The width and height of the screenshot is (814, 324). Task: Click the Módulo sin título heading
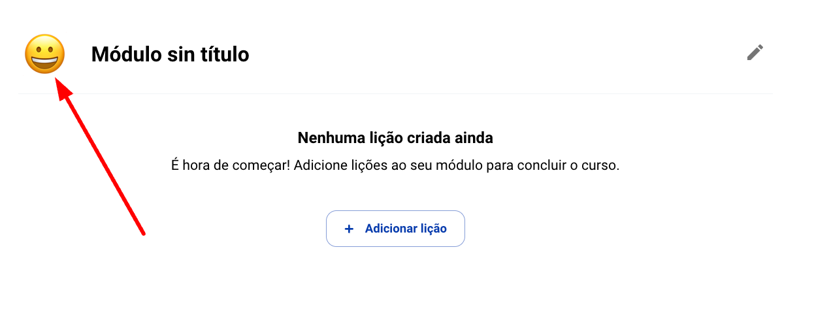coord(170,54)
